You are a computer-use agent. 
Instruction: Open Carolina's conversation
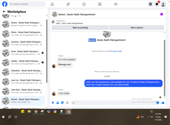(23, 43)
